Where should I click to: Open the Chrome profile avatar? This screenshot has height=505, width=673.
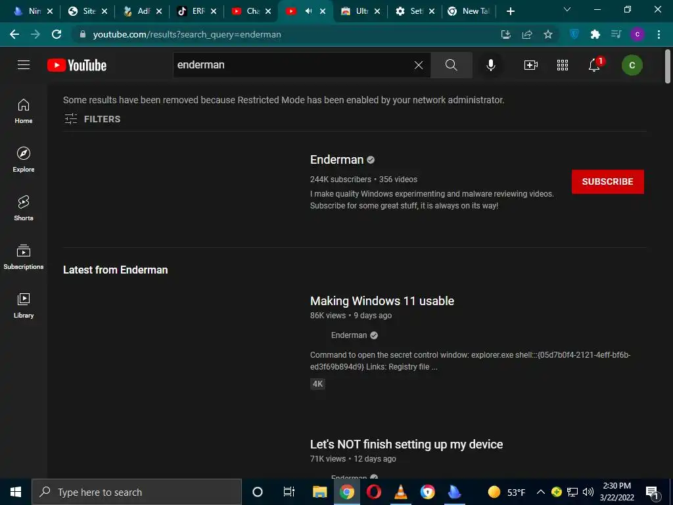638,34
